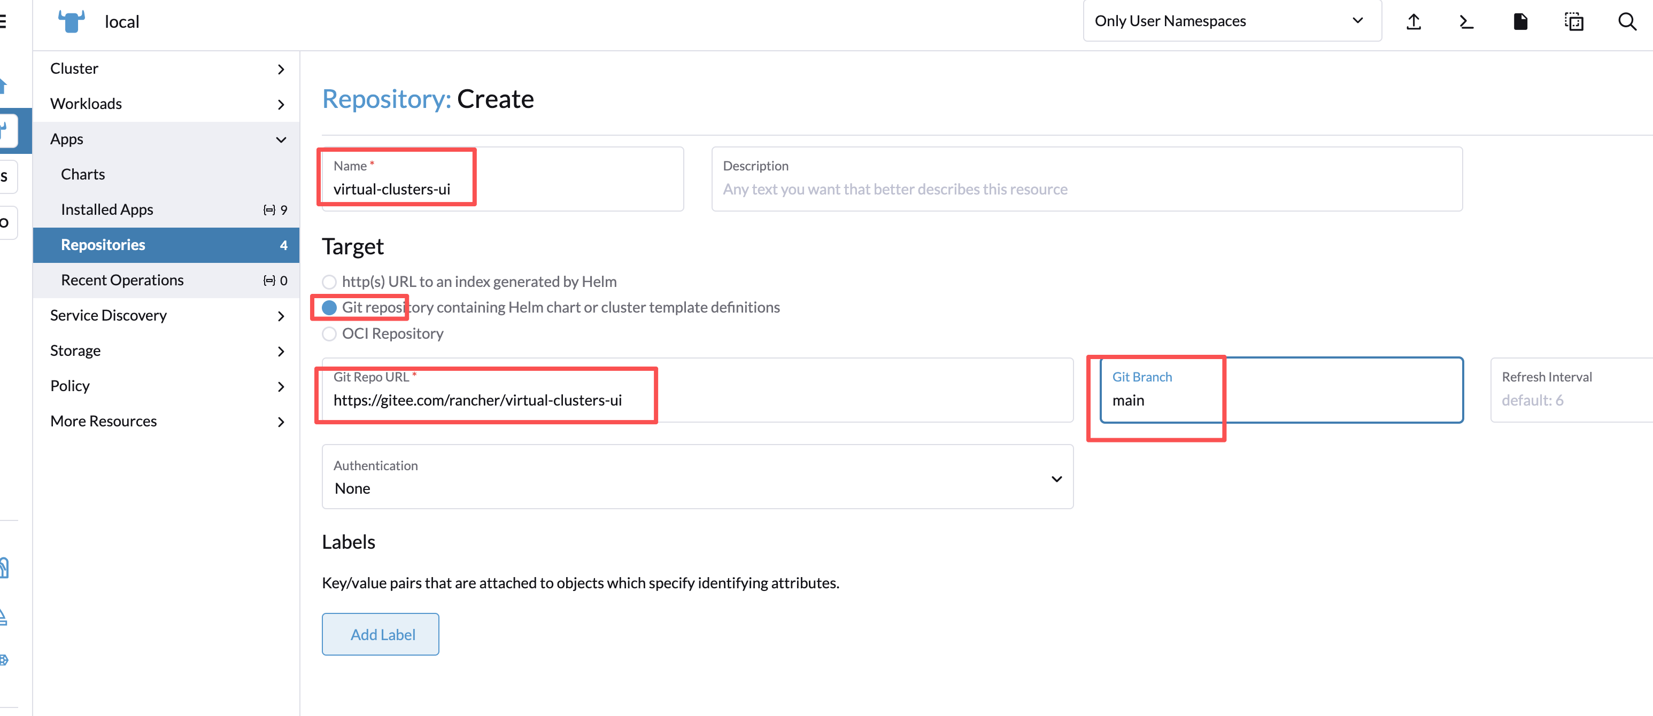The width and height of the screenshot is (1653, 716).
Task: Open the Authentication dropdown
Action: 697,477
